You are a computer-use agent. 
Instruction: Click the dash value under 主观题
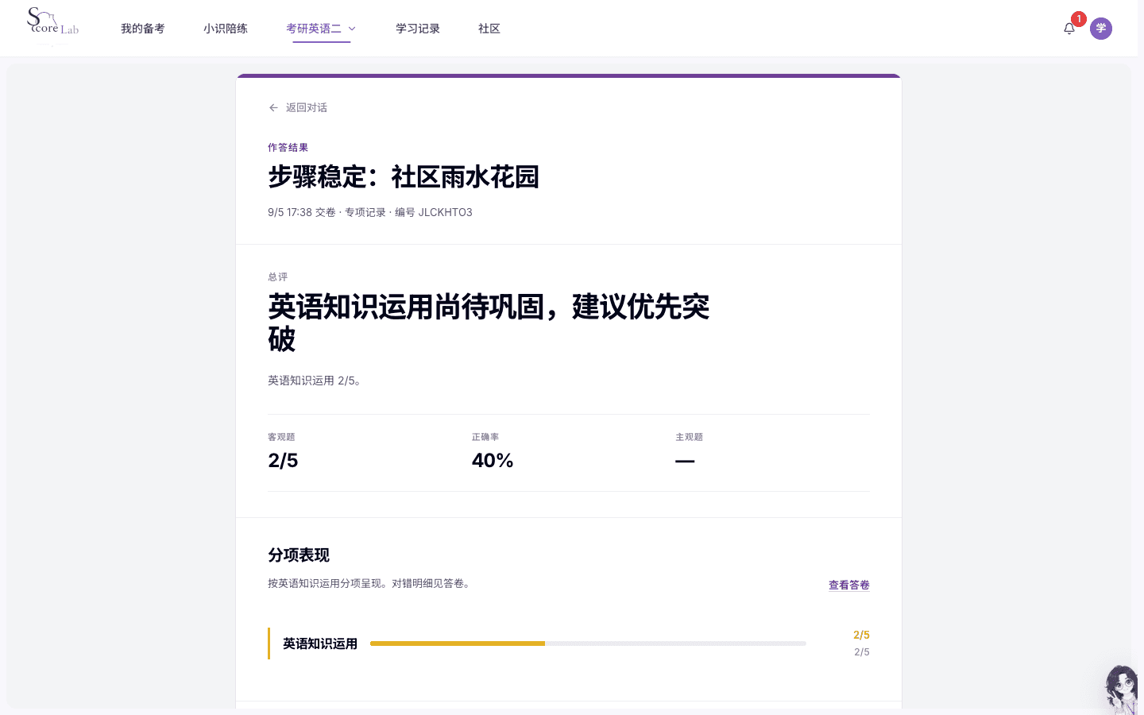[x=685, y=461]
